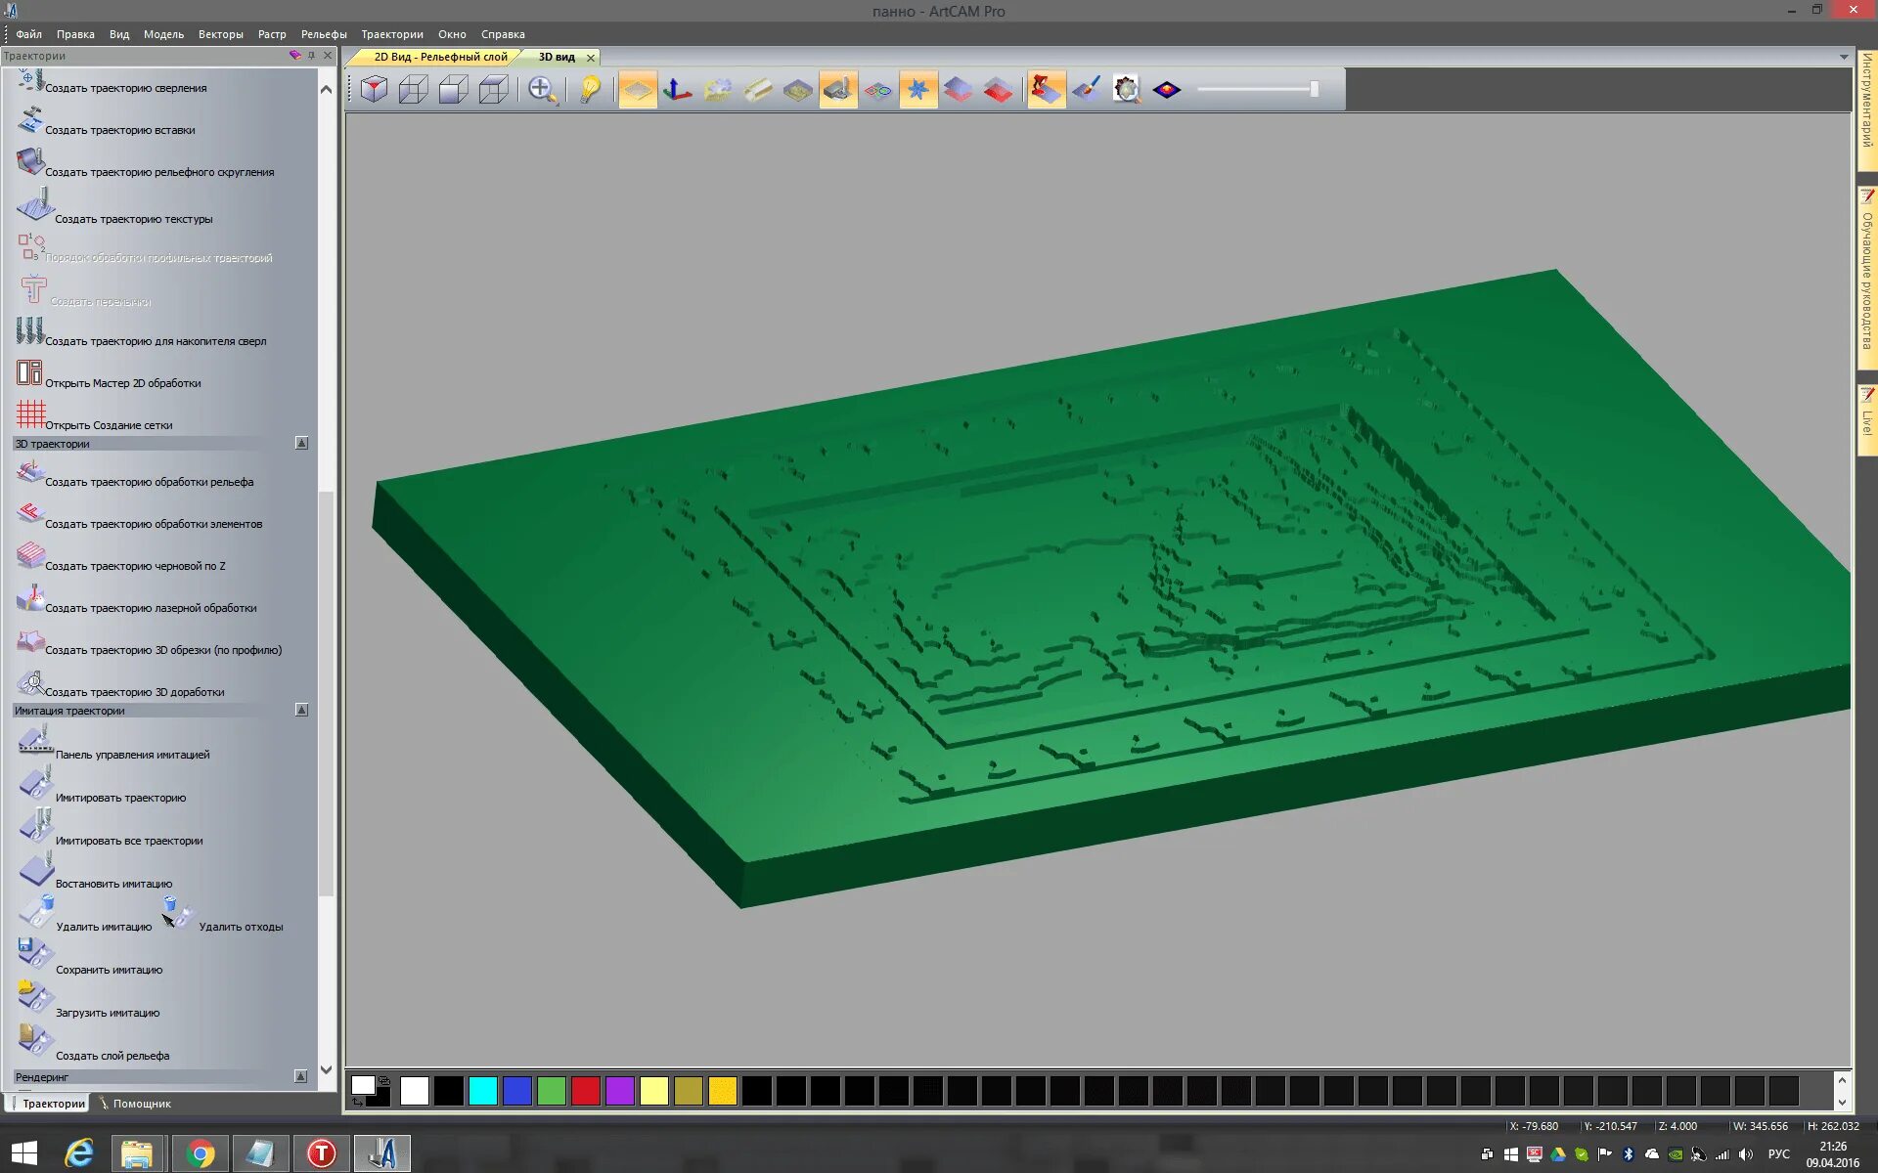The image size is (1878, 1173).
Task: Open the Рельефы menu
Action: click(324, 34)
